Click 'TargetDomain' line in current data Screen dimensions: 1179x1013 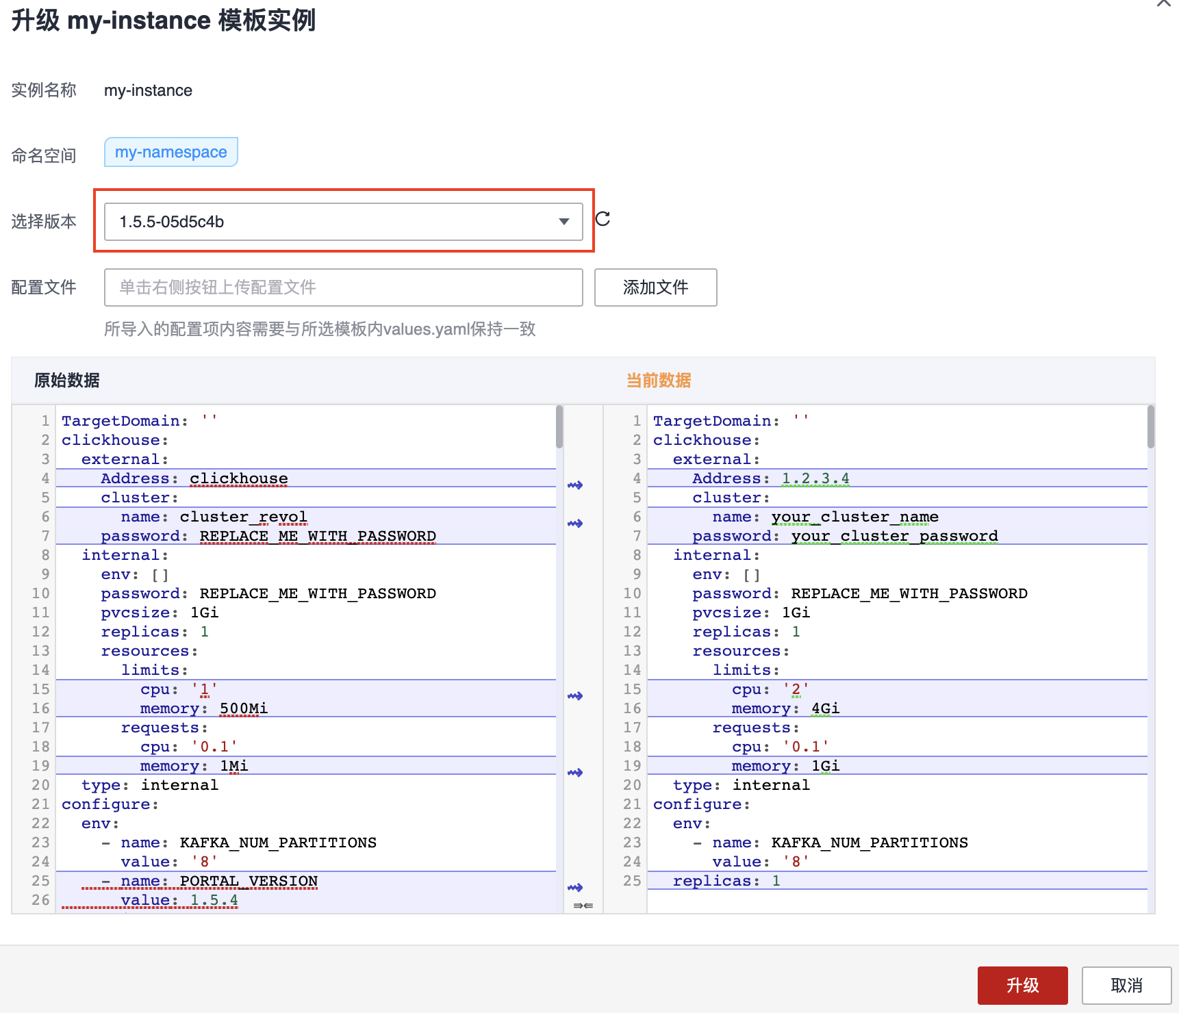coord(731,421)
